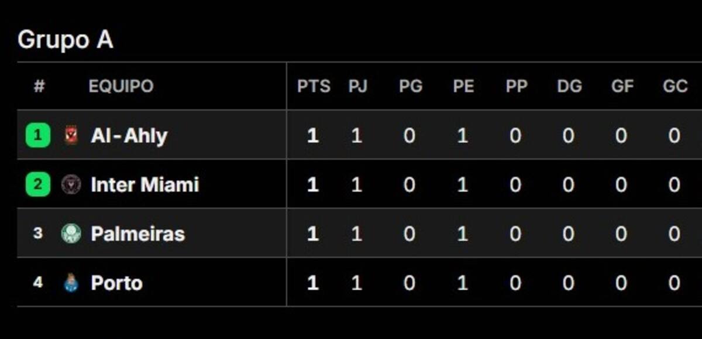Select the Palmeiras team name
This screenshot has width=702, height=339.
138,234
